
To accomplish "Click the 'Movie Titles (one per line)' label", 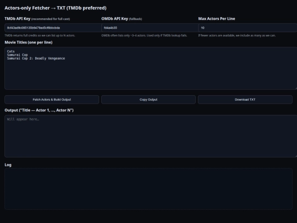I will pyautogui.click(x=29, y=42).
